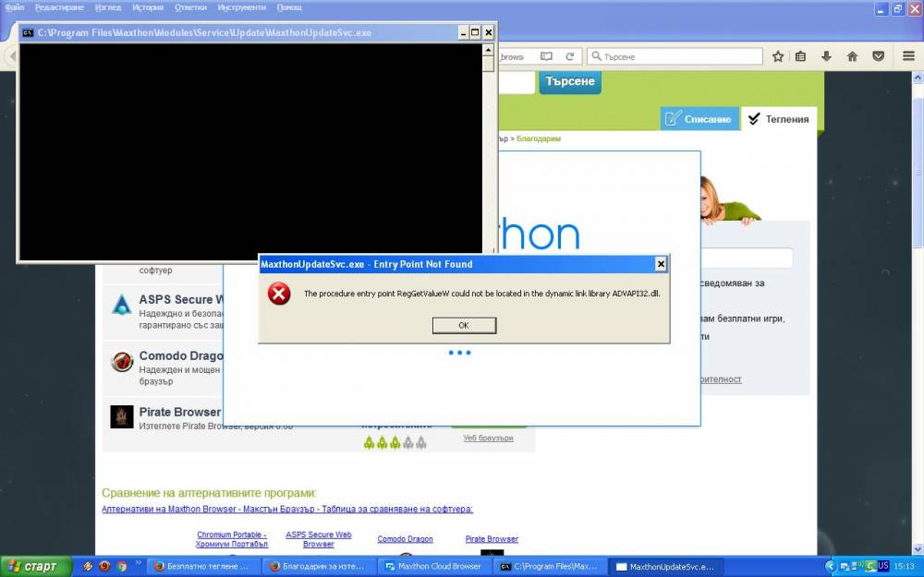
Task: Open the 'Comodo Dragon' list title
Action: click(181, 355)
